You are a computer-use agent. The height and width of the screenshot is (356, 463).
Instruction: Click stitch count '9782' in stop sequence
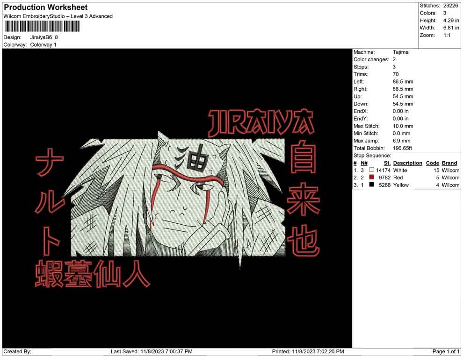(384, 178)
